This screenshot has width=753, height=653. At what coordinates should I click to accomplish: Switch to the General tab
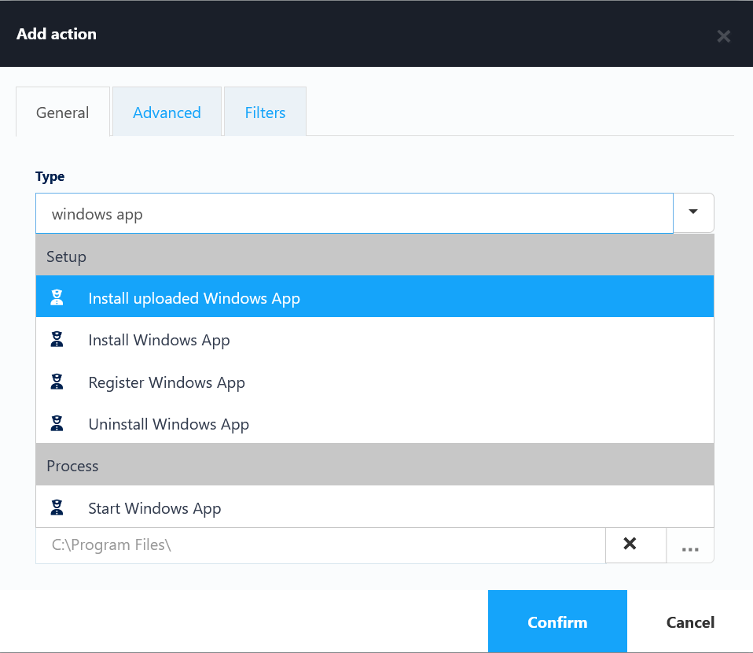(62, 112)
